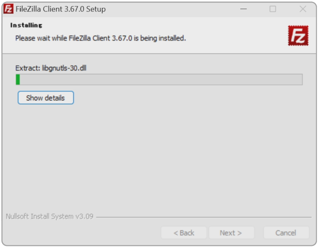Click the "FileZilla Client 3.67.0 Setup" window title
This screenshot has width=318, height=247.
click(x=61, y=9)
